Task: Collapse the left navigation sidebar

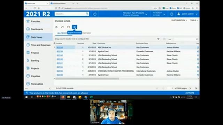Action: pos(50,88)
